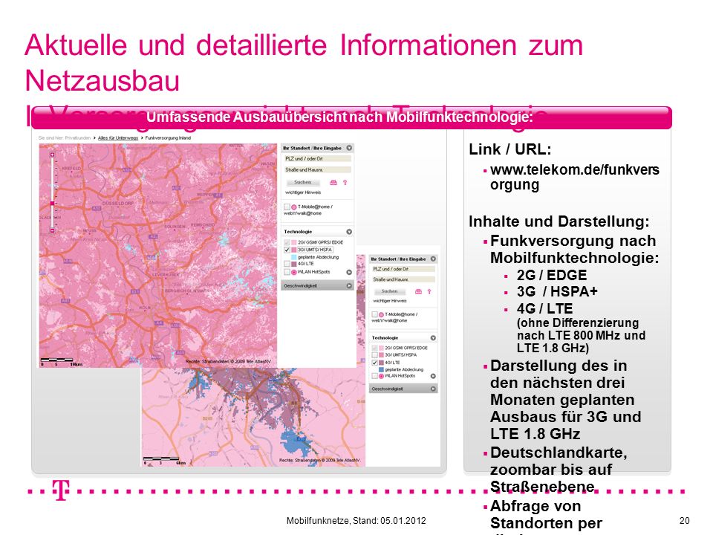The image size is (713, 535).
Task: Click 'Straße und Hausnr.' field, lower panel
Action: [404, 279]
